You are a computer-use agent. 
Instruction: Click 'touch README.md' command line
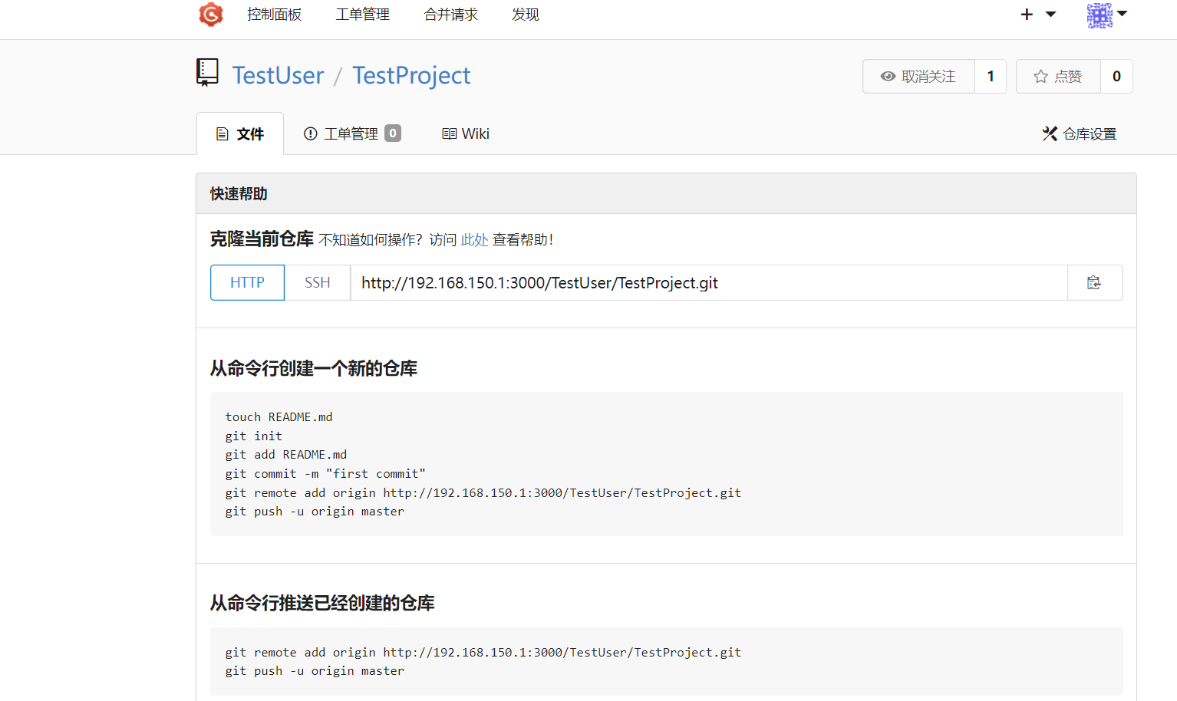coord(279,417)
